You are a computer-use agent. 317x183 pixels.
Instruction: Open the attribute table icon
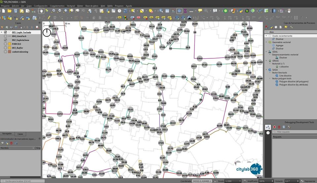167,11
